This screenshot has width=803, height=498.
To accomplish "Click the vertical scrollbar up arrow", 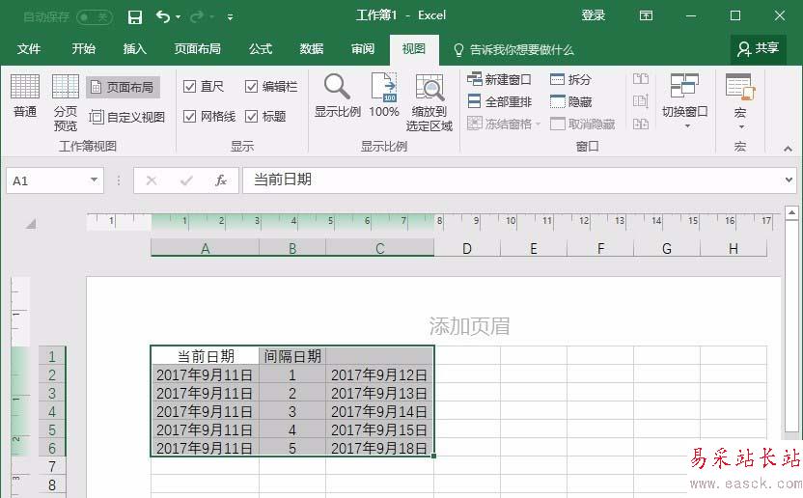I will point(791,212).
